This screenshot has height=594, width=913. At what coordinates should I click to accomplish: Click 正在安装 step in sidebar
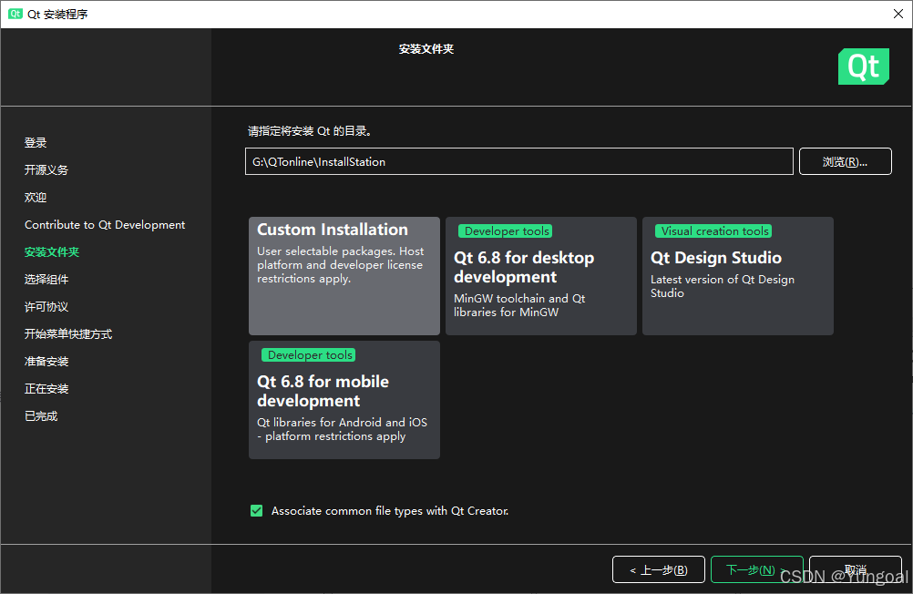tap(46, 389)
